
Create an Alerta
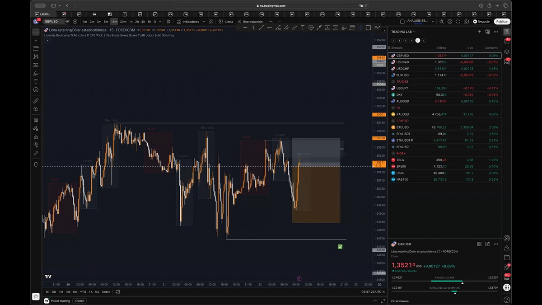(226, 21)
